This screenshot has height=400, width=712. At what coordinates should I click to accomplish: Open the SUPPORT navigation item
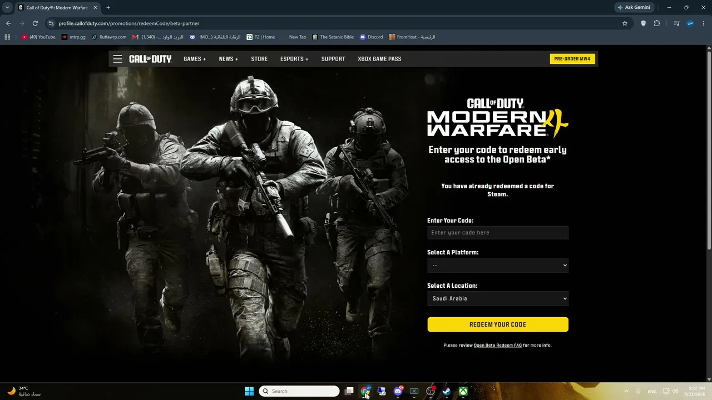click(333, 59)
